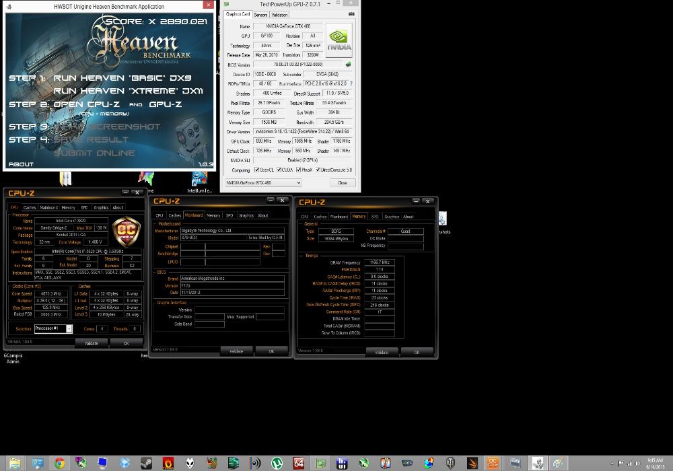Toggle the PhysX checkbox in GPU-Z

(x=298, y=170)
